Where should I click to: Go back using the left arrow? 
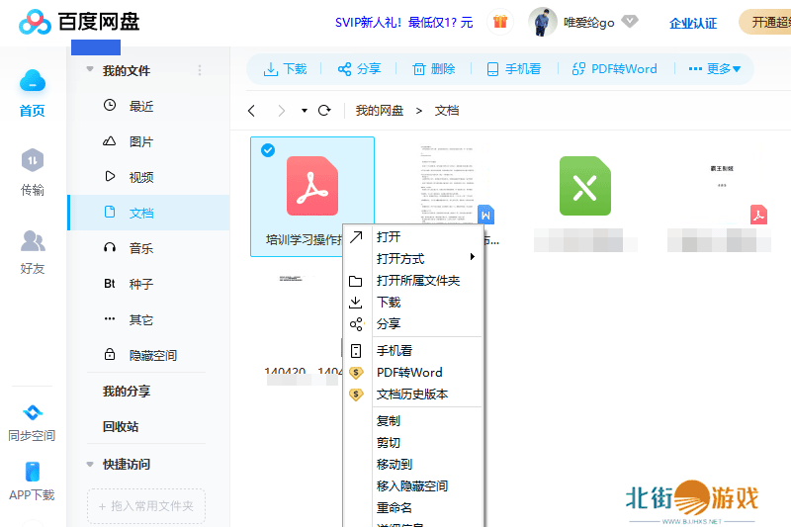click(252, 111)
